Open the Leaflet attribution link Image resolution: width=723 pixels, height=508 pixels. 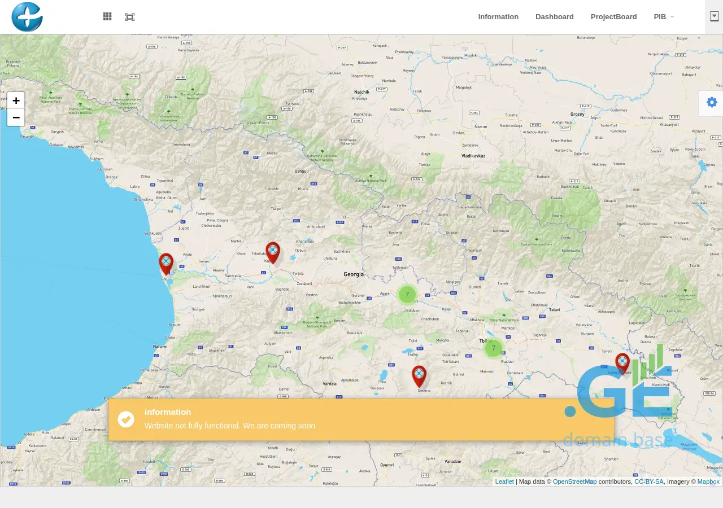(x=504, y=481)
